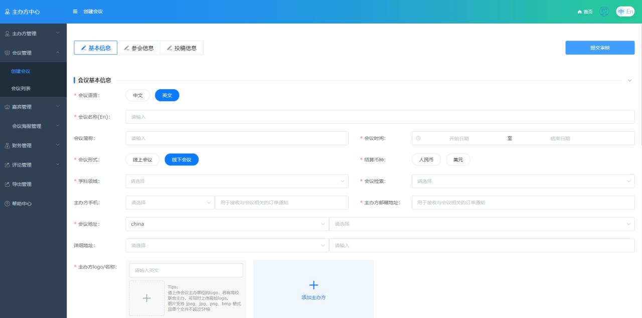Open the 会议检索 dropdown
642x318 pixels.
pyautogui.click(x=523, y=181)
